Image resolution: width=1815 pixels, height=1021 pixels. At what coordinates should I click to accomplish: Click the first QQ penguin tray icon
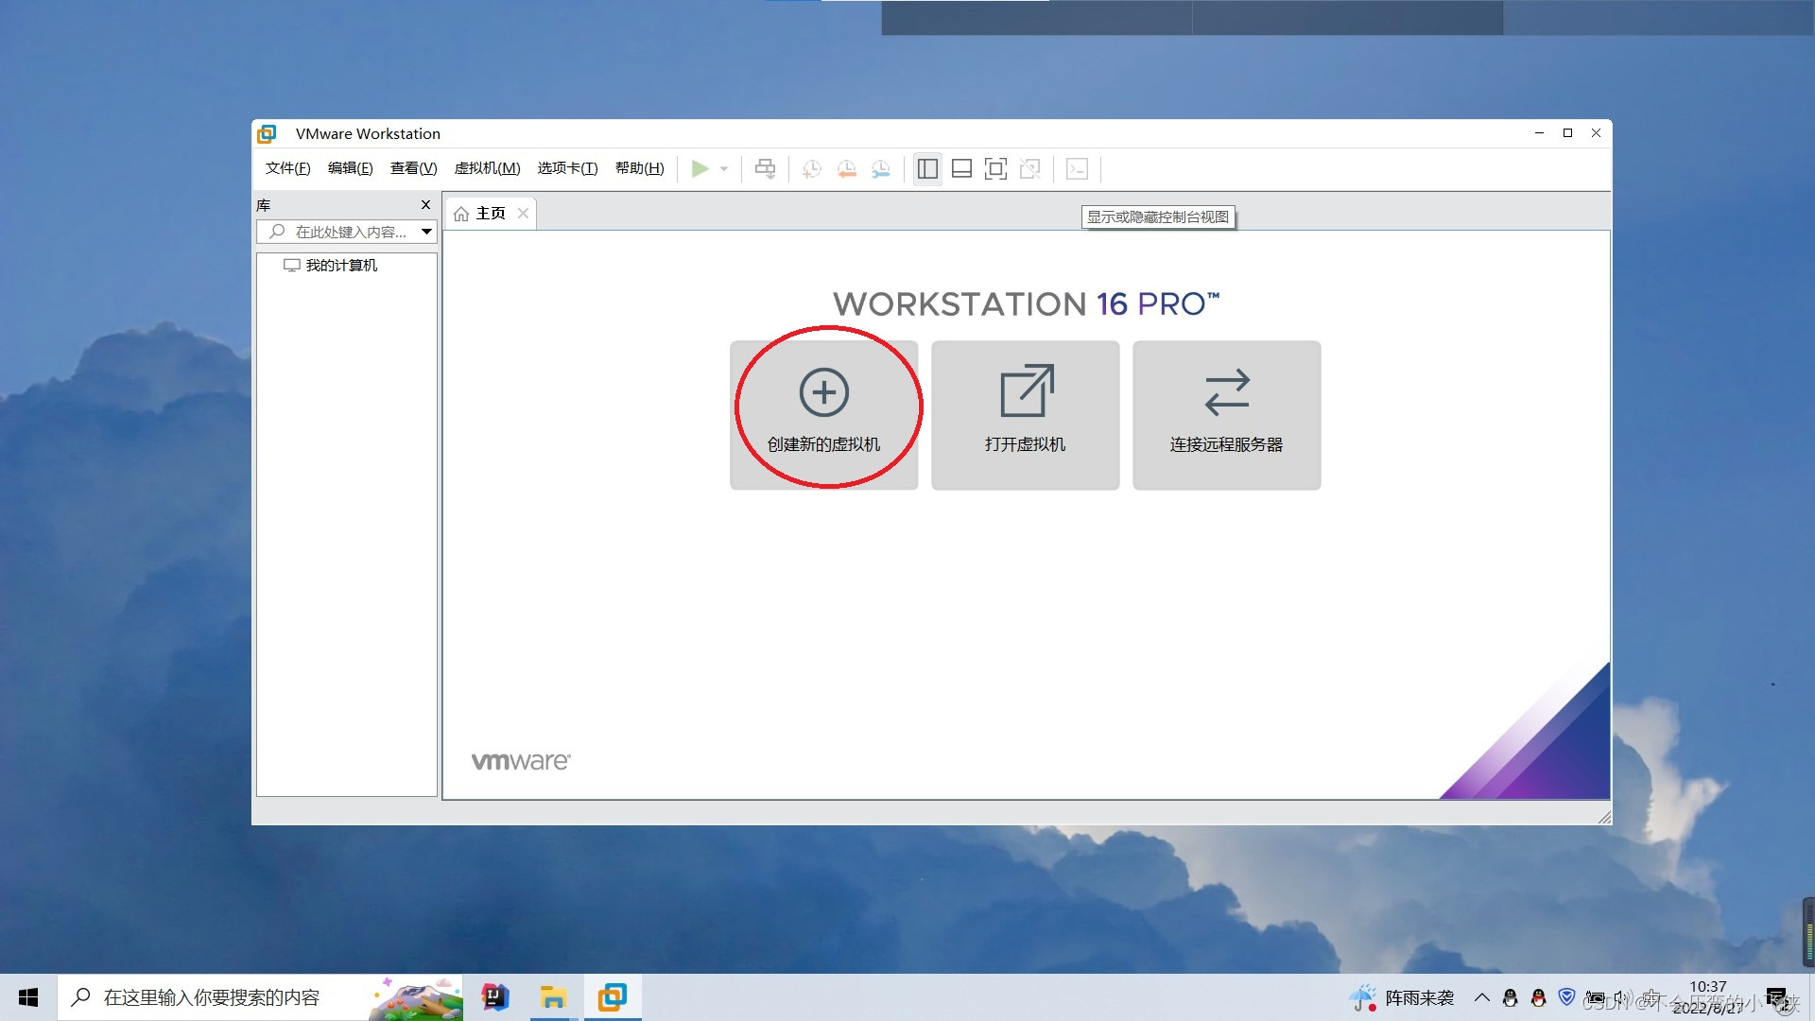tap(1510, 997)
